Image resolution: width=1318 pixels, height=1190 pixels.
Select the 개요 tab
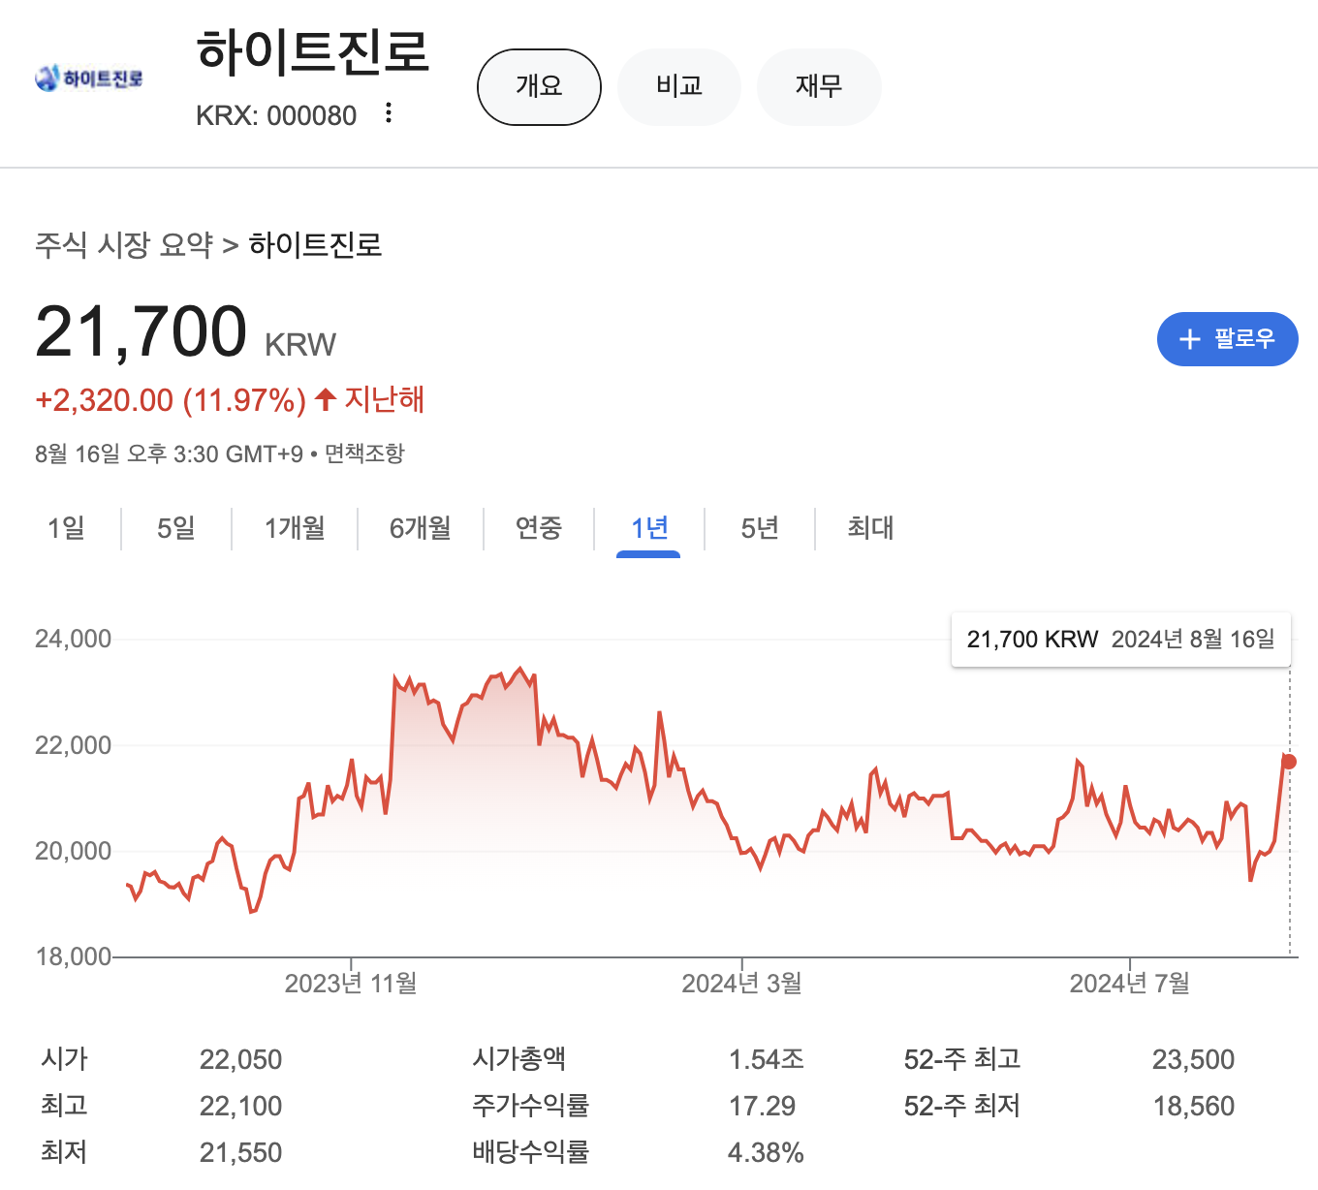click(x=539, y=87)
